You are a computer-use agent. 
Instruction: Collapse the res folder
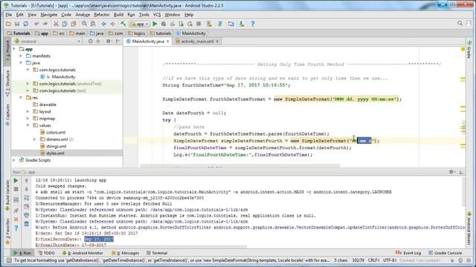tap(21, 97)
